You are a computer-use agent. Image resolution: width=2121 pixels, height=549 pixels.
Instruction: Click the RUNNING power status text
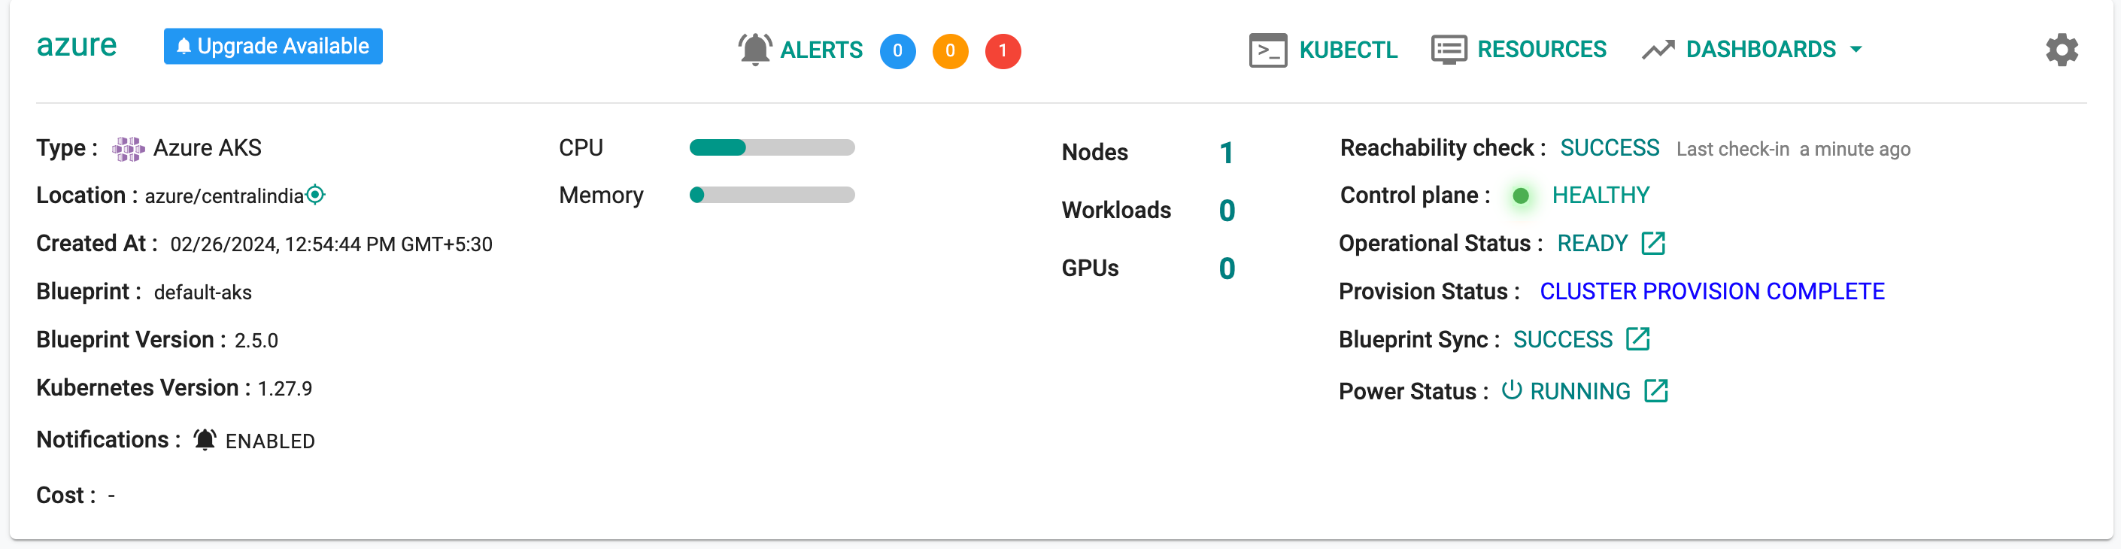(1580, 392)
